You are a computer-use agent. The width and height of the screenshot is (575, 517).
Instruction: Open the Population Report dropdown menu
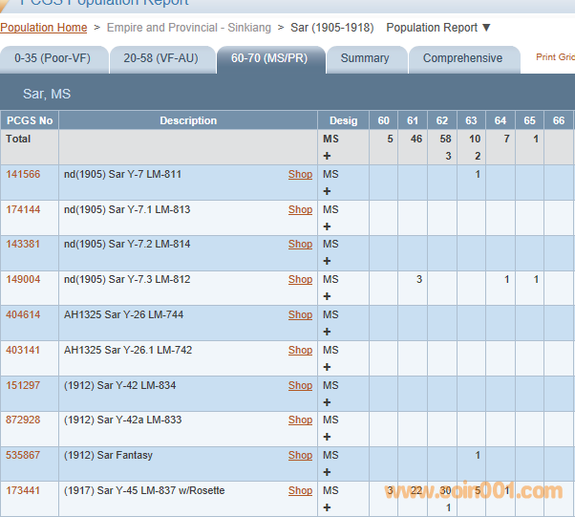(x=438, y=28)
